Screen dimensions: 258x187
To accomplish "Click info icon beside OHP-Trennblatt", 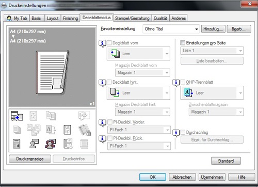I will (176, 83).
